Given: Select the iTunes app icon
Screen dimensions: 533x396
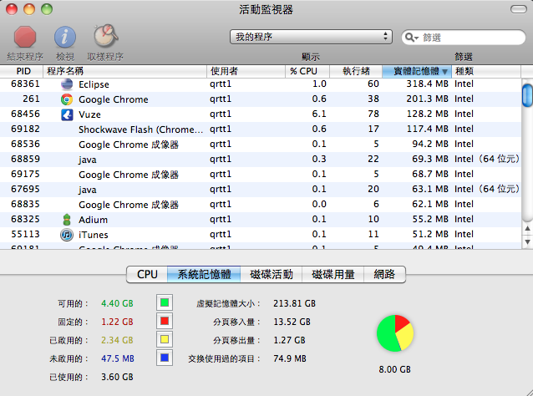Looking at the screenshot, I should point(67,235).
